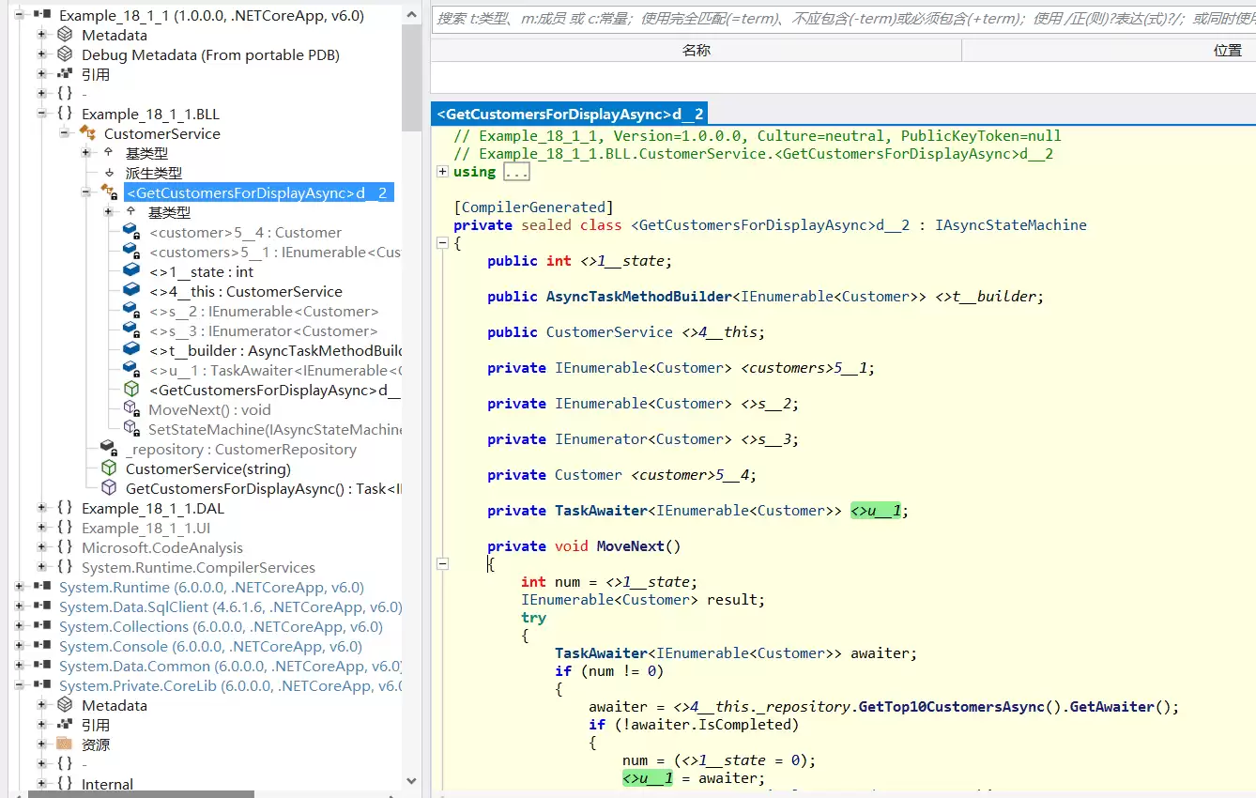Viewport: 1256px width, 798px height.
Task: Click the <>u__1 TaskAwaiter field icon
Action: pyautogui.click(x=131, y=370)
